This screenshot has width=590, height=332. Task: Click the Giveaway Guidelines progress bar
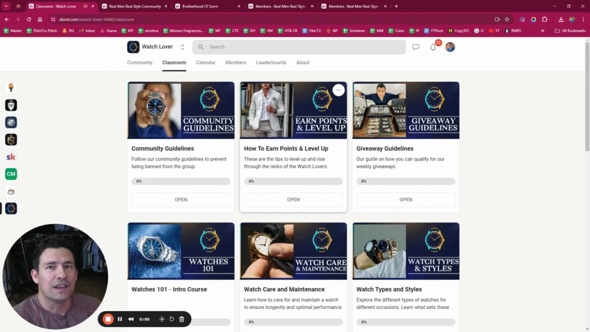point(406,182)
